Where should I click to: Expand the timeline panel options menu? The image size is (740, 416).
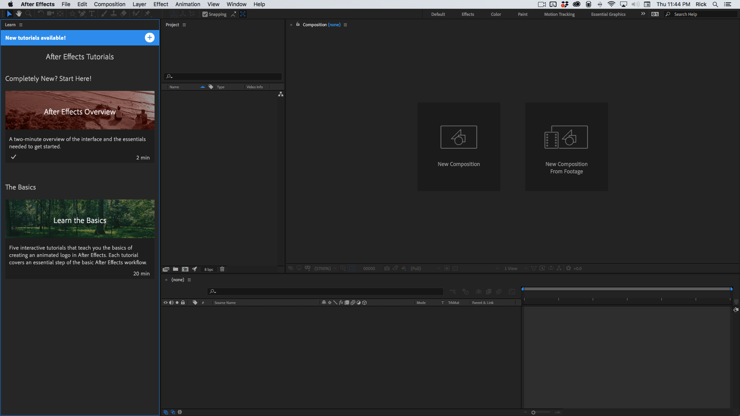[x=190, y=280]
